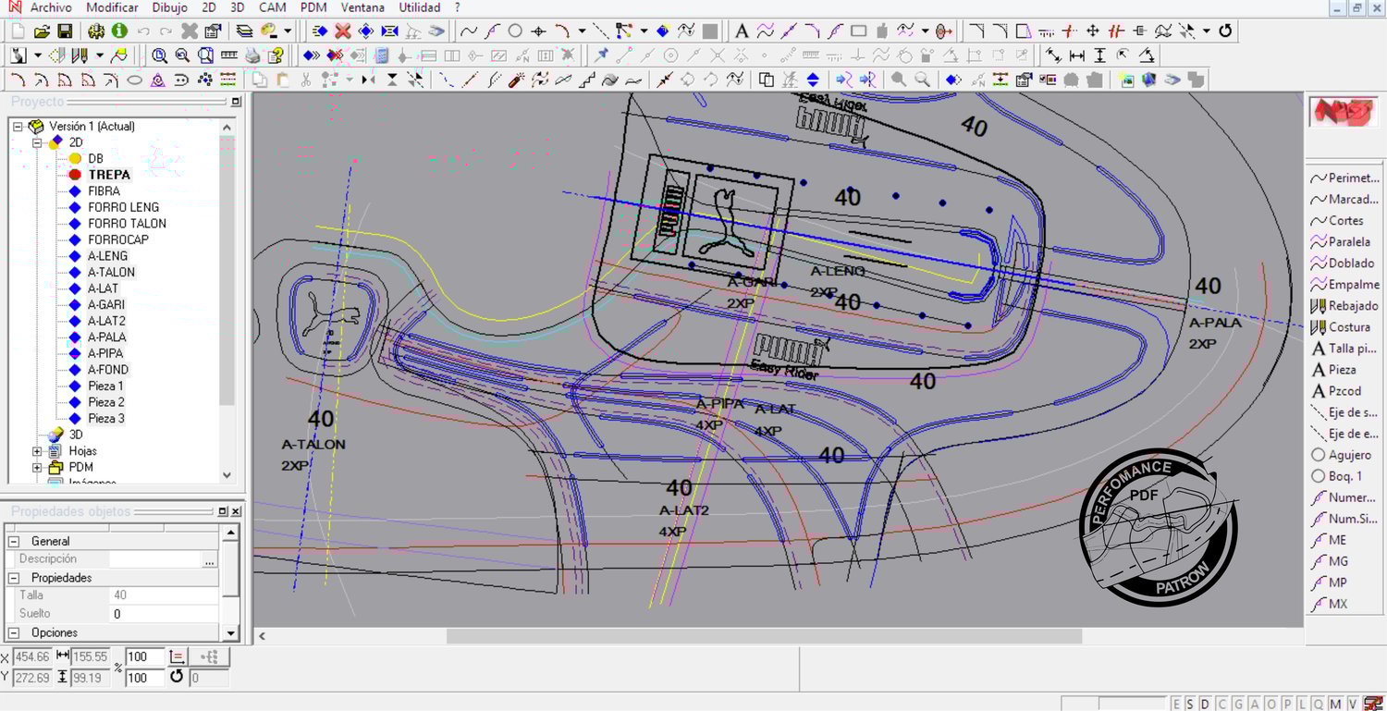Viewport: 1387px width, 711px height.
Task: Select the ellipse tool icon
Action: coord(135,80)
